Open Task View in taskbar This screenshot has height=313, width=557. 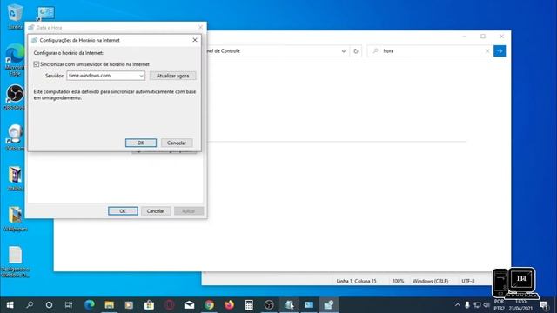click(x=69, y=305)
